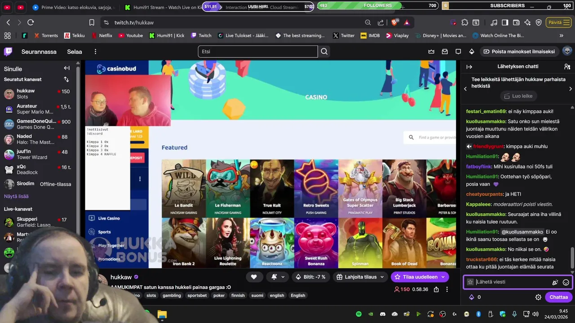Open the chat settings gear

pos(538,297)
